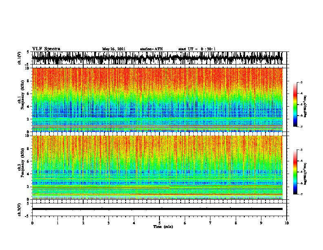Click time axis tick label '9'
The width and height of the screenshot is (323, 250).
point(261,223)
